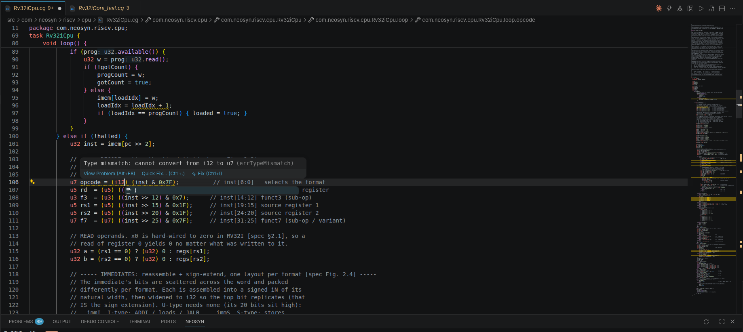Click the unsaved dot on Rv32iCpu.cg tab
The width and height of the screenshot is (743, 332).
(x=60, y=8)
